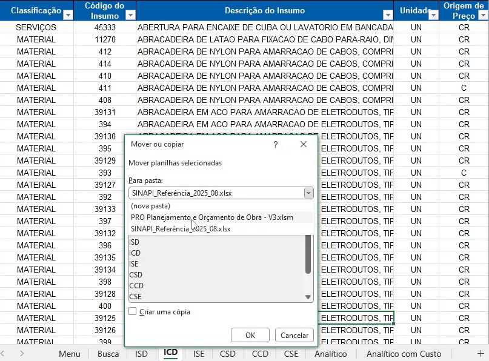Open the Busca sheet tab
Screen dimensions: 489x361
[x=108, y=354]
